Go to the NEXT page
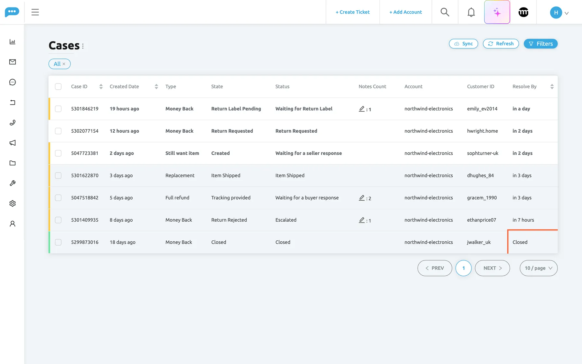Viewport: 582px width, 364px height. pyautogui.click(x=492, y=268)
